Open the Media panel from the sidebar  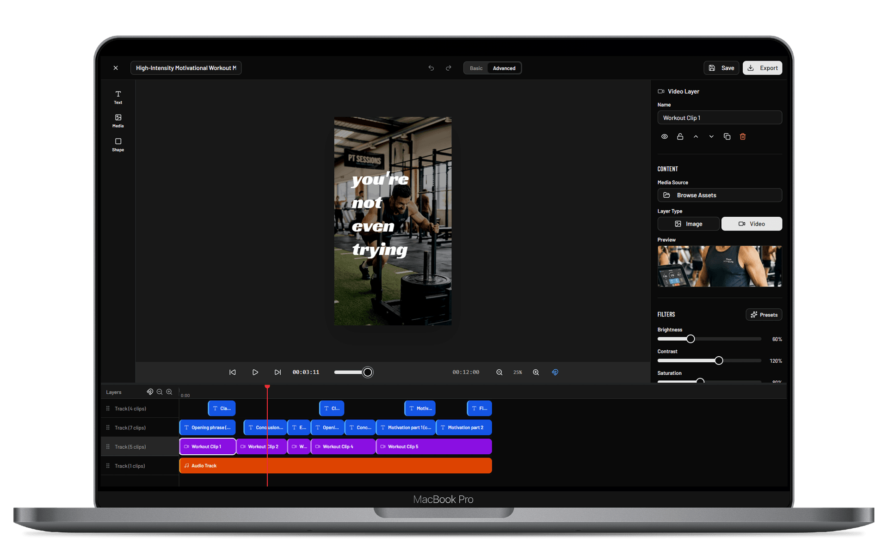click(117, 121)
